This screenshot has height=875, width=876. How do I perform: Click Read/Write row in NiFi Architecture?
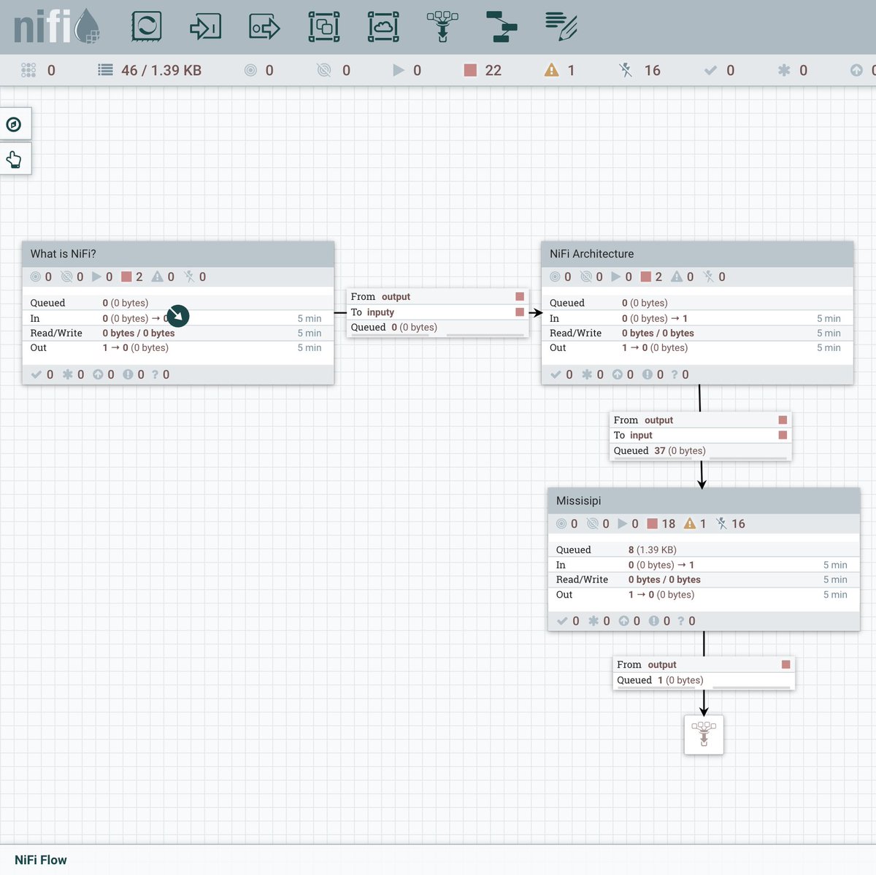(x=697, y=333)
